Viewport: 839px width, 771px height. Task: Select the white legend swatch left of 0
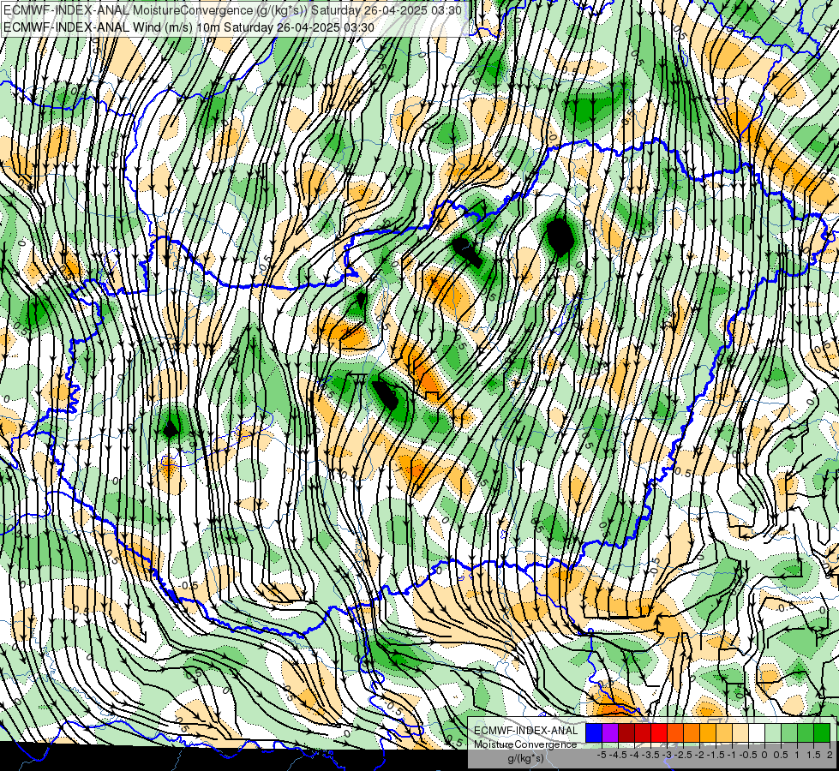(757, 733)
